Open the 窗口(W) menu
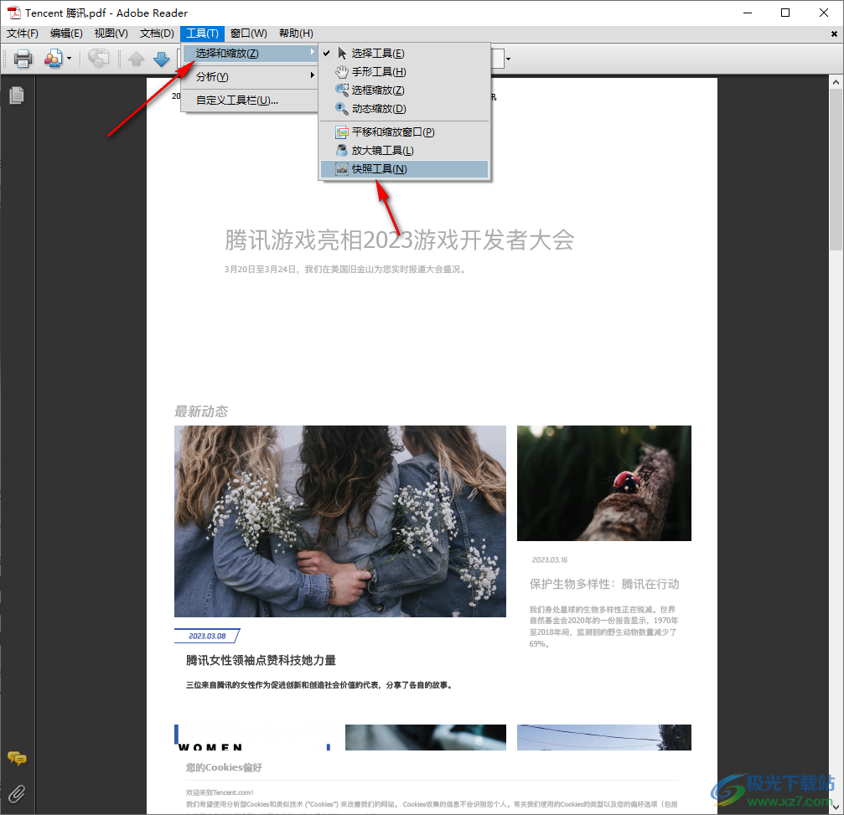The image size is (844, 815). click(x=249, y=34)
